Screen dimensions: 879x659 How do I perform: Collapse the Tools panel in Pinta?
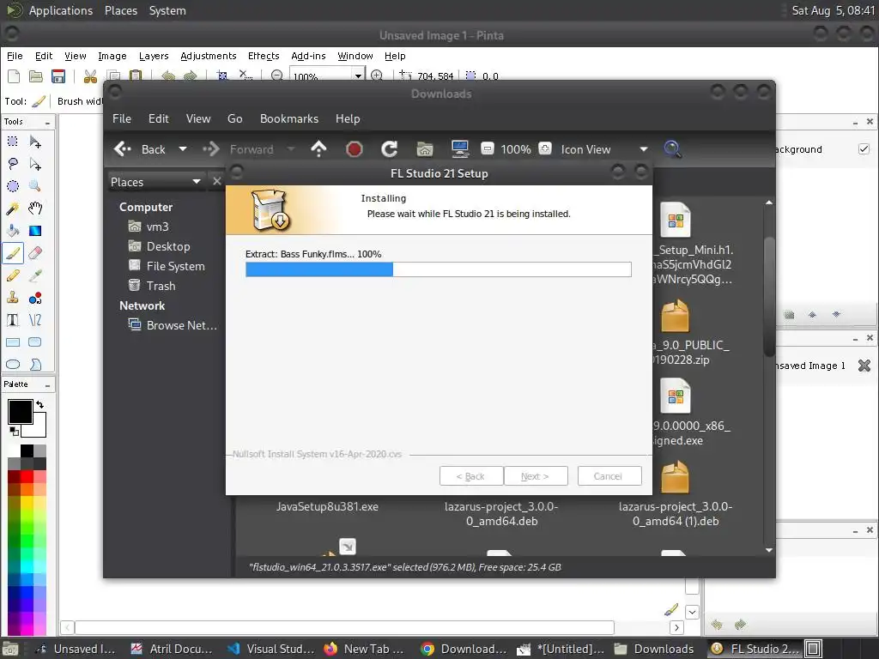(x=47, y=122)
